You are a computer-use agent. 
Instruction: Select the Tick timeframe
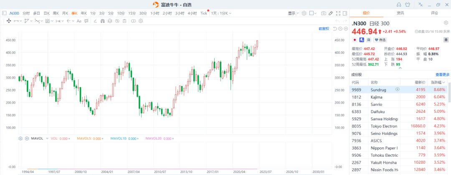coord(204,13)
